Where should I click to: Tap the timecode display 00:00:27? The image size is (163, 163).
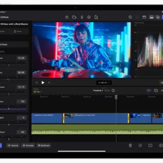tap(104, 82)
